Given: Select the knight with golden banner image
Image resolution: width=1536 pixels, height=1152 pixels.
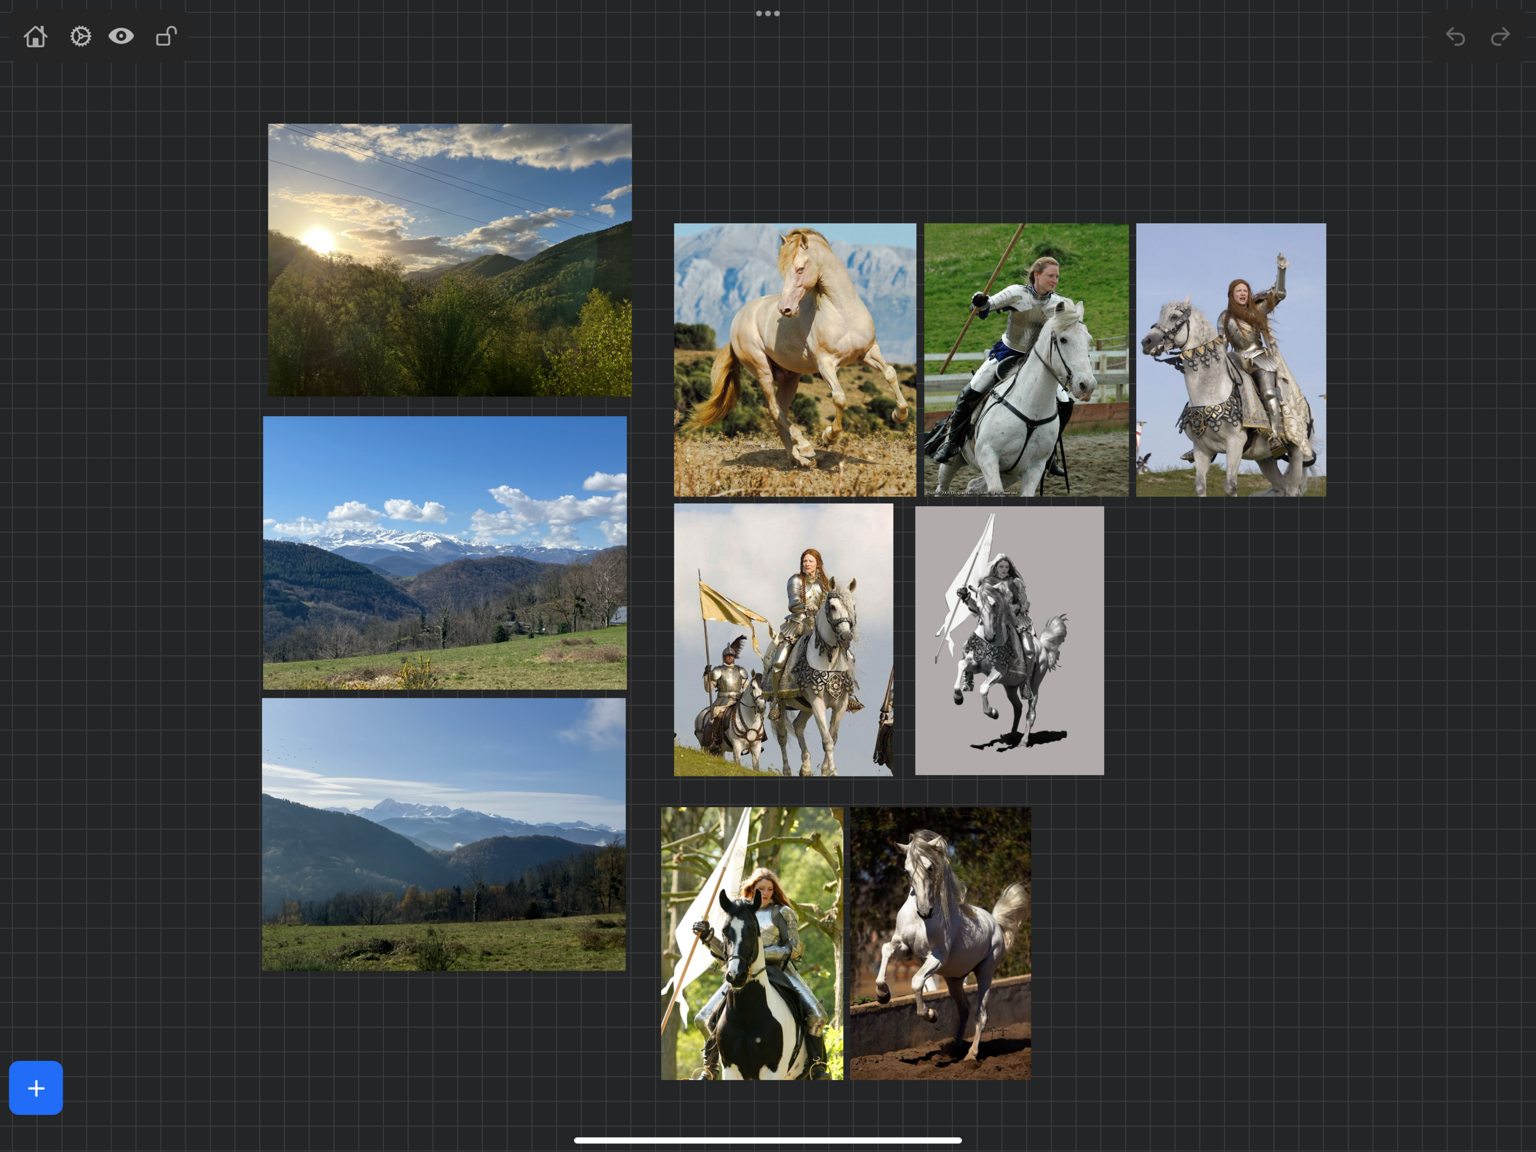Looking at the screenshot, I should 783,639.
